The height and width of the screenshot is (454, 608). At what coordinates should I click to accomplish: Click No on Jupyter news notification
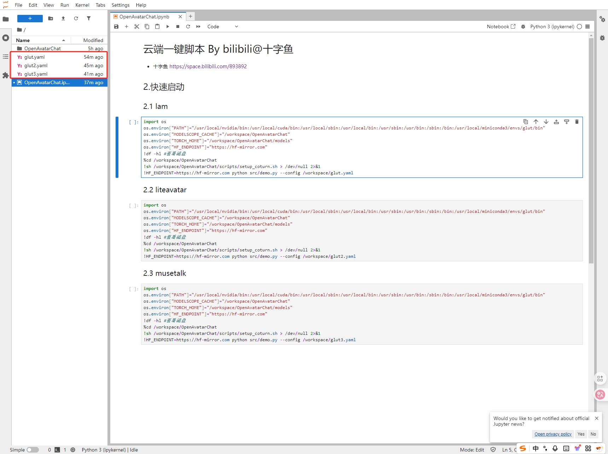pos(593,434)
